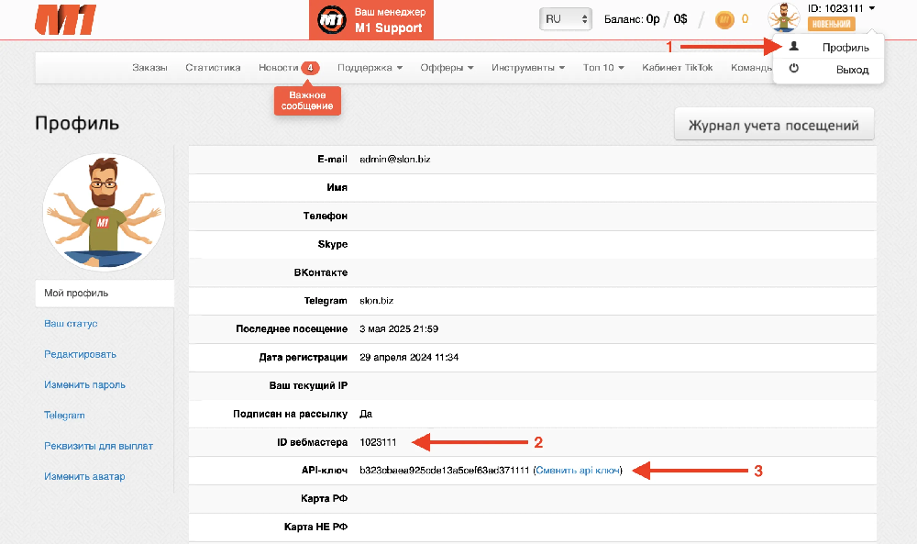Click the large profile avatar image
This screenshot has height=544, width=917.
[105, 212]
